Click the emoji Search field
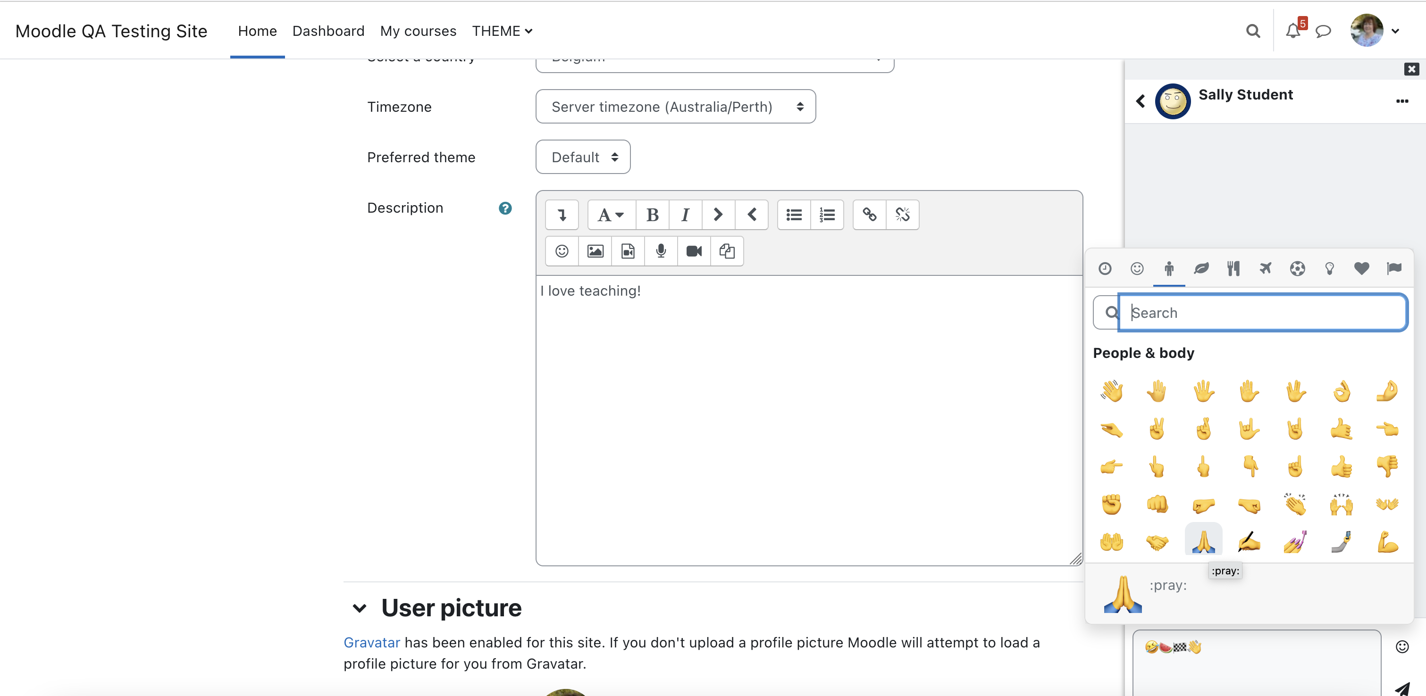Image resolution: width=1426 pixels, height=696 pixels. click(x=1263, y=313)
